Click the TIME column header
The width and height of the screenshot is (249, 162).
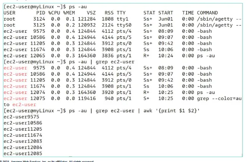click(188, 13)
